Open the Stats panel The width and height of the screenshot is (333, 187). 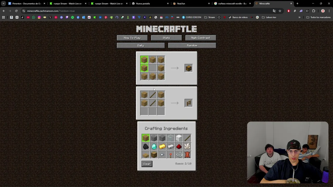pyautogui.click(x=166, y=38)
